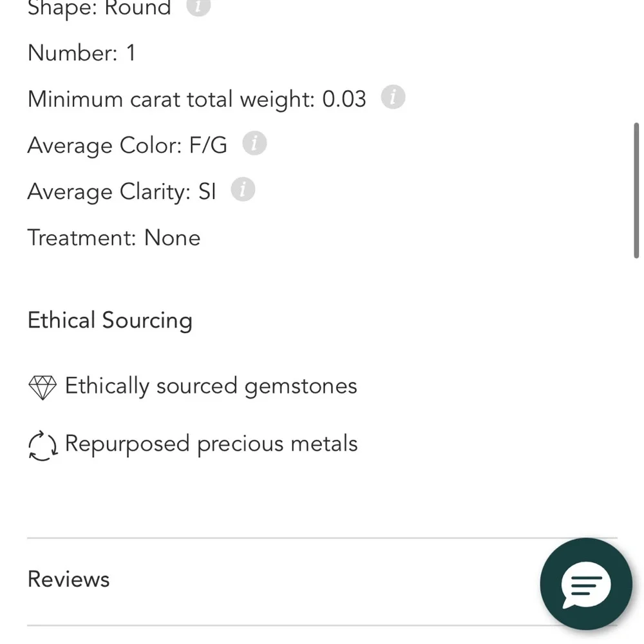Open info for Minimum carat total weight
The width and height of the screenshot is (644, 644).
(x=393, y=98)
